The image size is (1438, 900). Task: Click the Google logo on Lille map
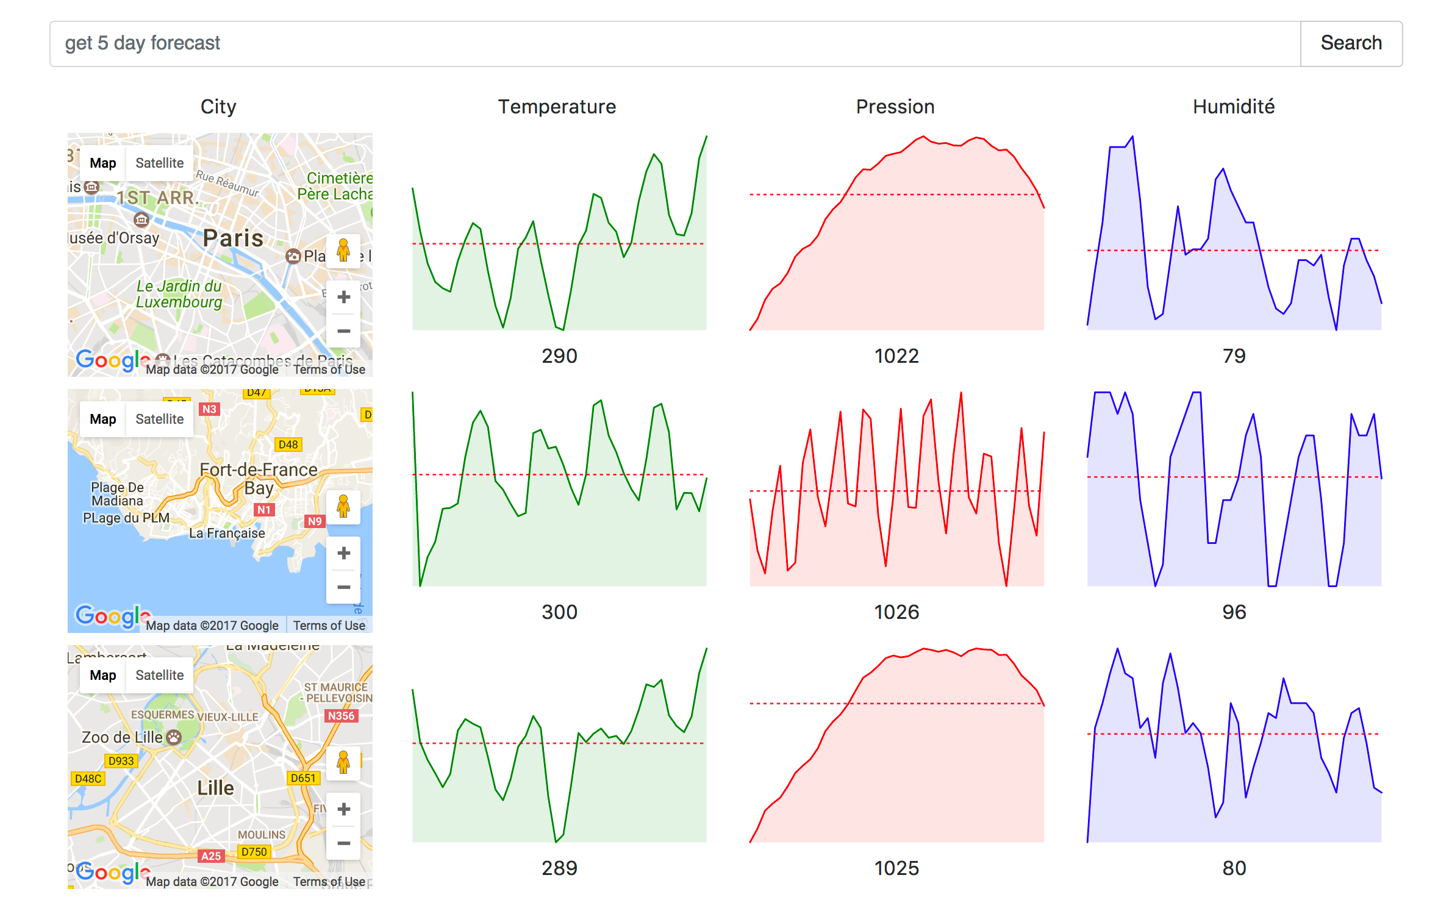tap(110, 873)
